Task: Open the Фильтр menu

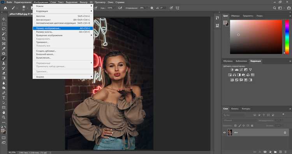Action: point(84,2)
